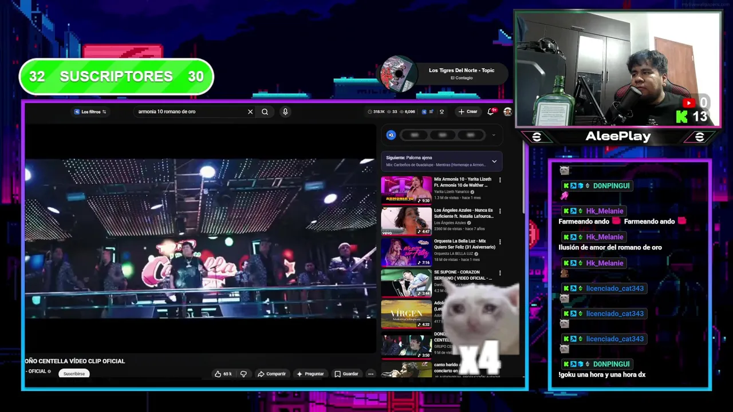Open Los Ángeles Azules - Nunca Es Suficiente
The width and height of the screenshot is (733, 412).
point(463,213)
